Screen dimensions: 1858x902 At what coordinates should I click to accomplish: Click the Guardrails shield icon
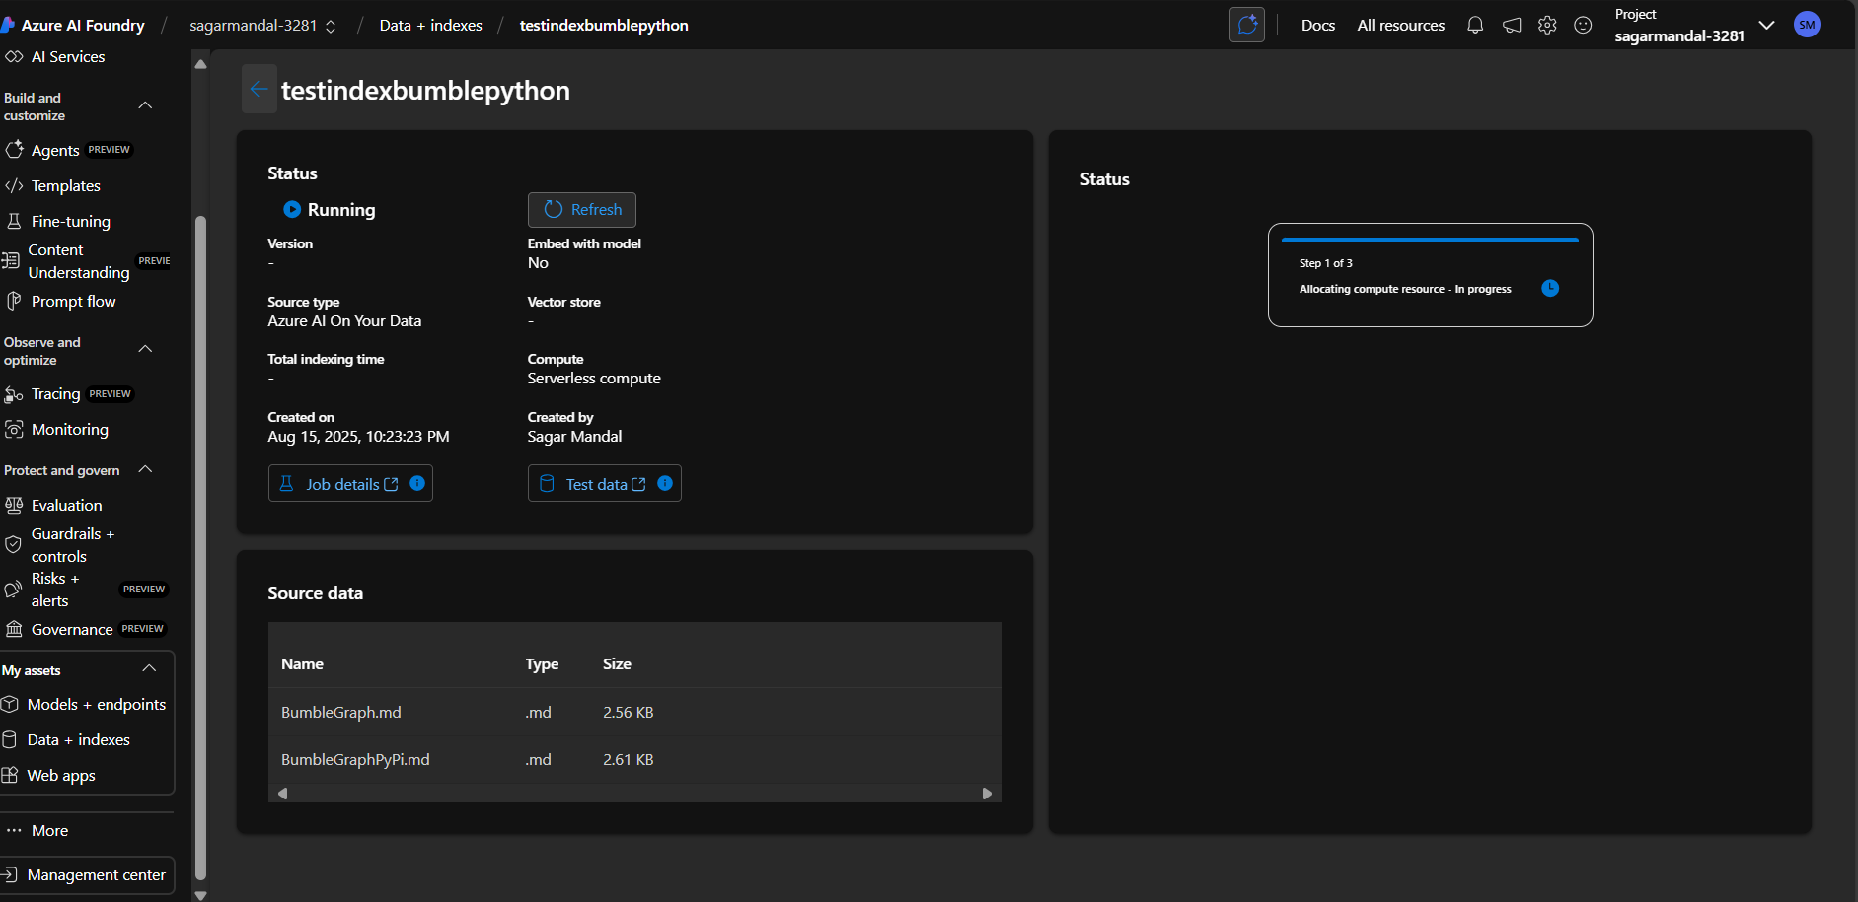[14, 545]
